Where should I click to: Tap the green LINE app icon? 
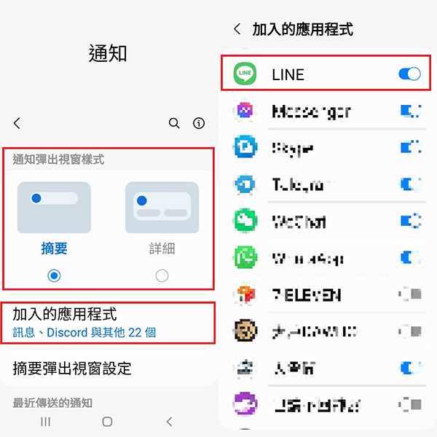tap(245, 74)
